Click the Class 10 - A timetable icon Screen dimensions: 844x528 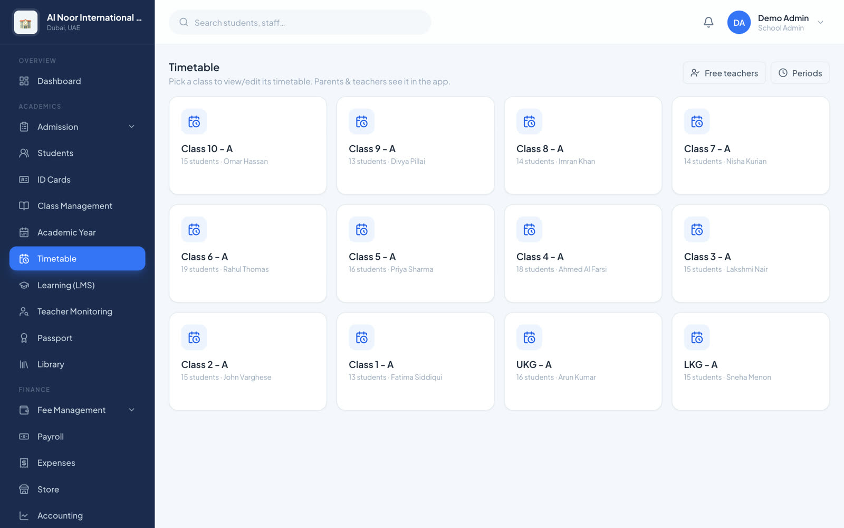[x=194, y=122]
